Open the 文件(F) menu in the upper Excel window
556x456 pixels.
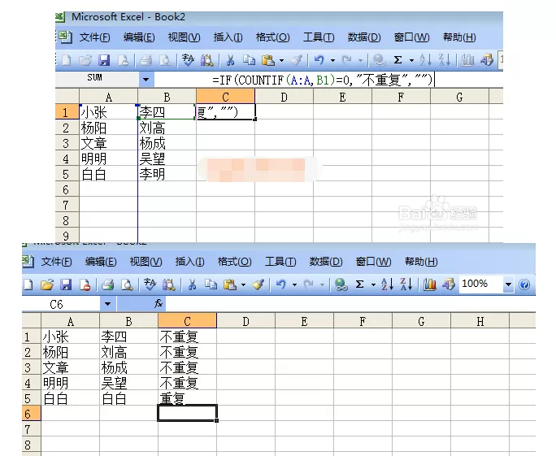(94, 37)
